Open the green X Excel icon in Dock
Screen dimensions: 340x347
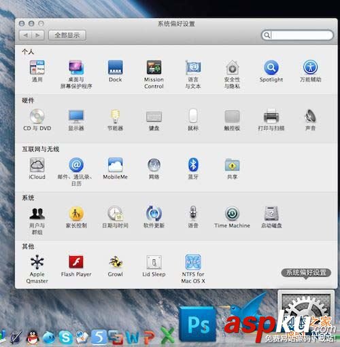pyautogui.click(x=167, y=335)
